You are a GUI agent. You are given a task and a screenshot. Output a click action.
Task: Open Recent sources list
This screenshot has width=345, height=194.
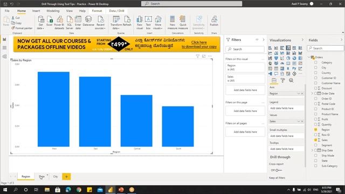[x=100, y=23]
